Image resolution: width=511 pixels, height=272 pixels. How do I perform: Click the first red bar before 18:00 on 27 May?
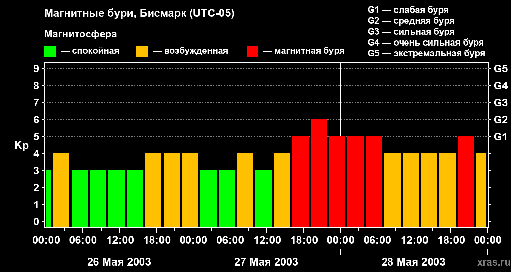(300, 182)
